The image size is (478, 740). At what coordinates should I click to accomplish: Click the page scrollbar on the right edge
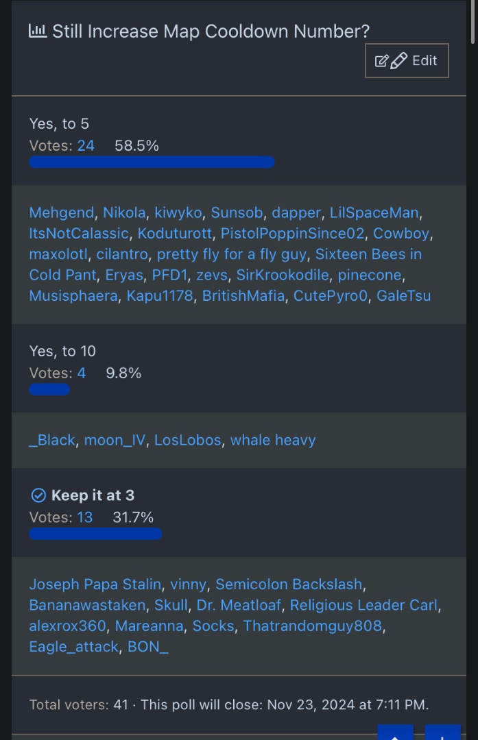tap(474, 21)
